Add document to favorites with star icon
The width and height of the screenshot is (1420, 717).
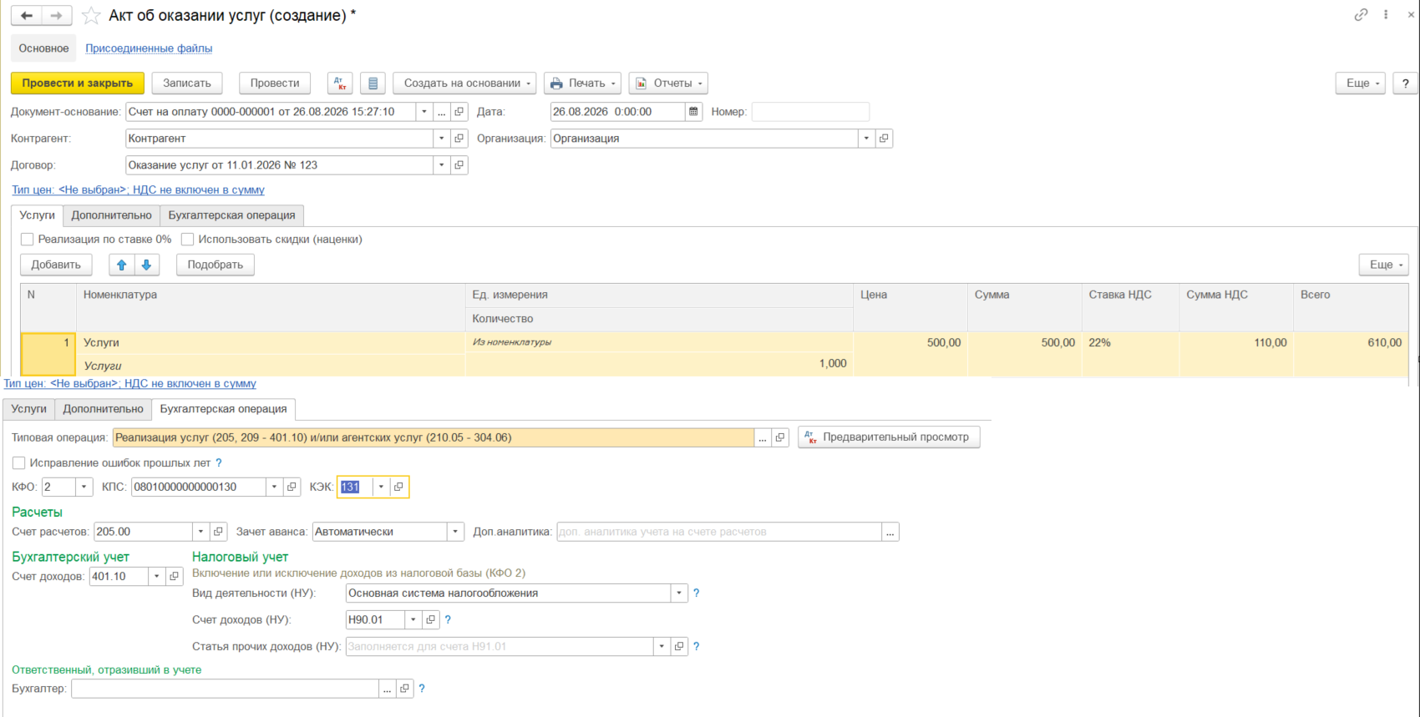91,16
